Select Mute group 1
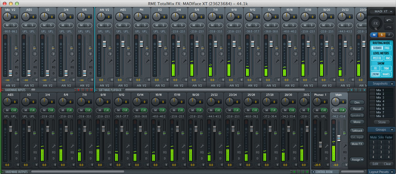Viewport: 396px width, 174px height. coord(373,142)
